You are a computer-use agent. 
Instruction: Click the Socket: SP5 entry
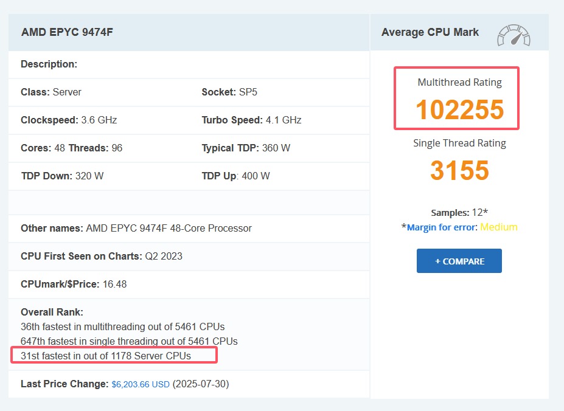(x=227, y=92)
